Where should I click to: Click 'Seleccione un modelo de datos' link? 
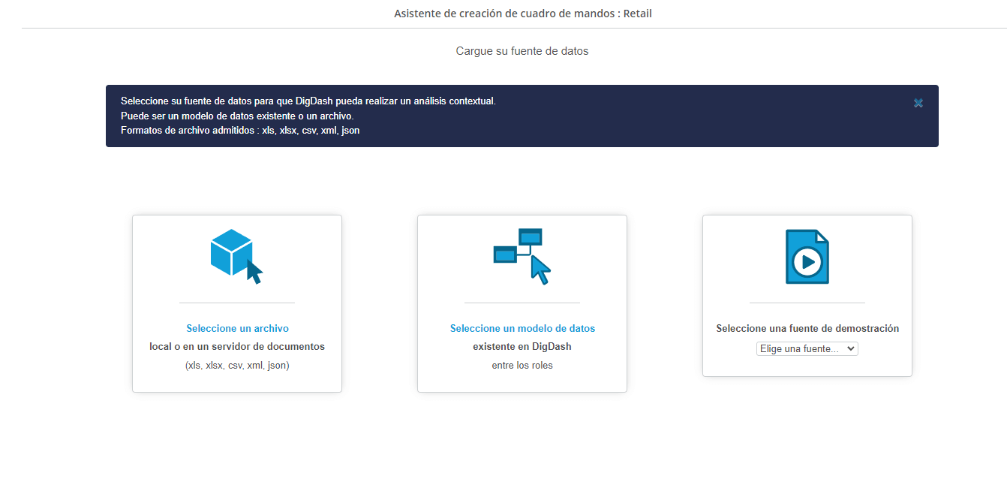click(522, 328)
